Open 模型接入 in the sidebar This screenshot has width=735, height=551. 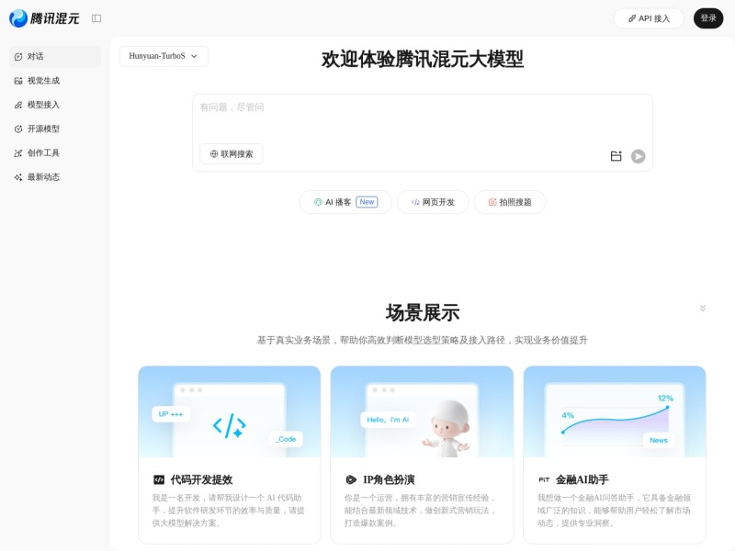pos(55,105)
